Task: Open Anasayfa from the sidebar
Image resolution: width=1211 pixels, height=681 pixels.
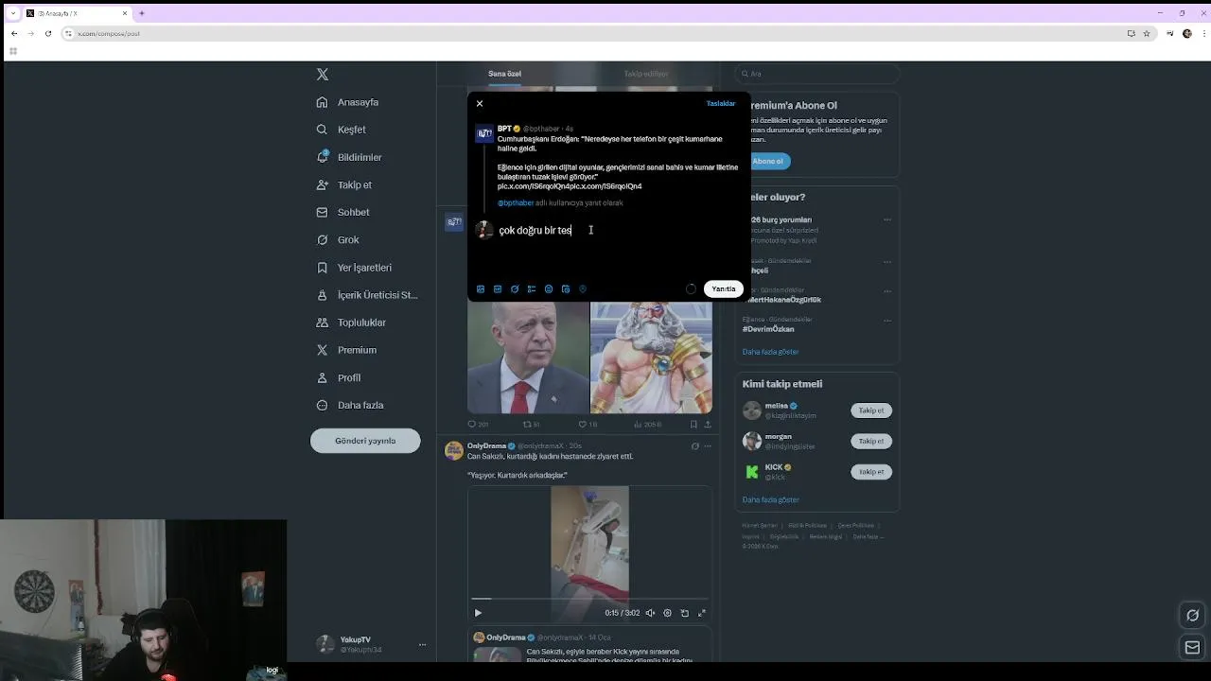Action: (x=347, y=102)
